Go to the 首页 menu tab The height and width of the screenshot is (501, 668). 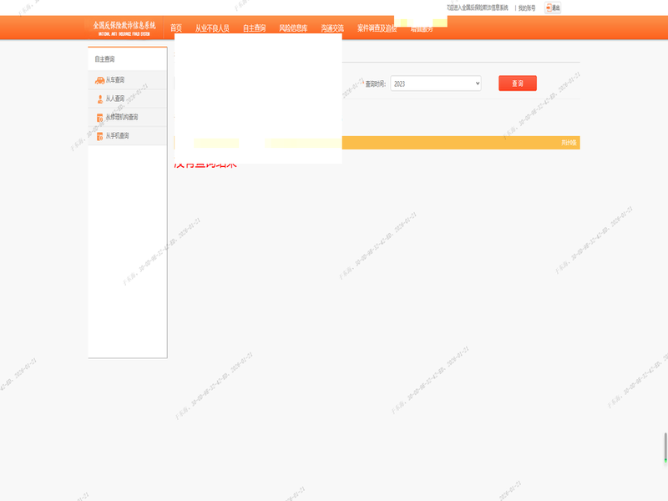click(x=176, y=28)
